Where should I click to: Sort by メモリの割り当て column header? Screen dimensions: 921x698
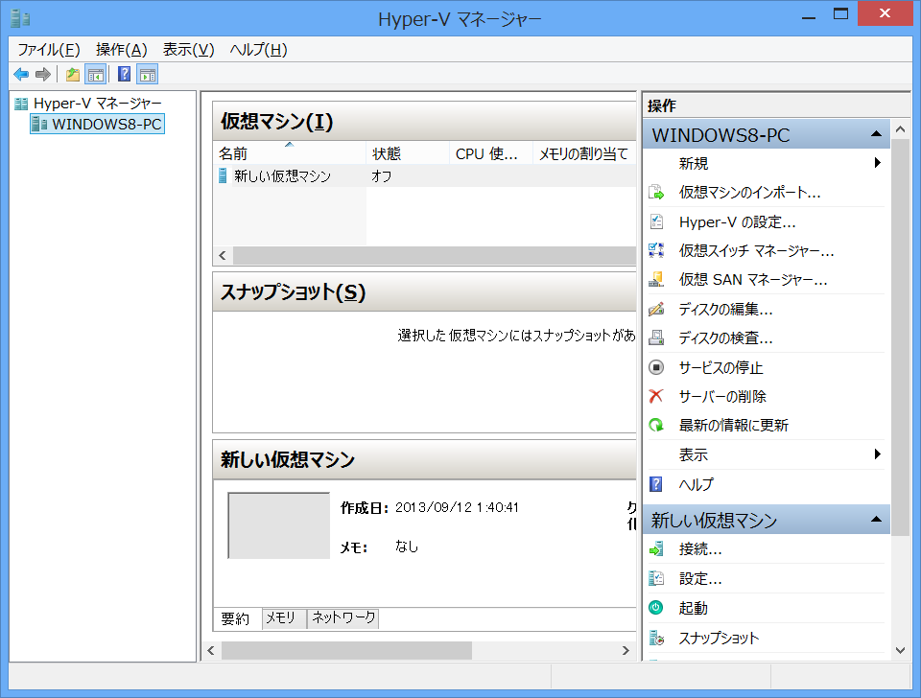pyautogui.click(x=584, y=153)
